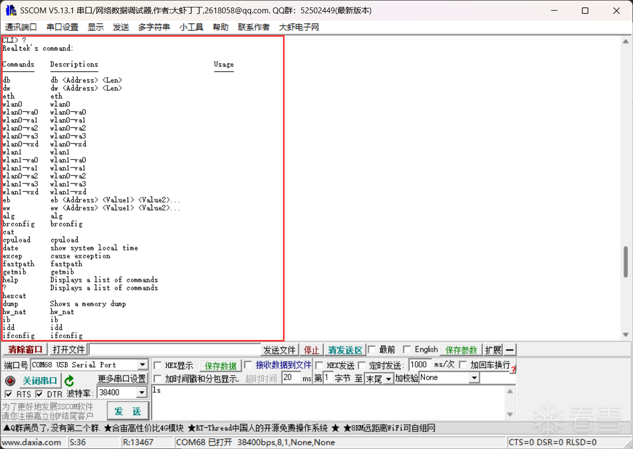Screen dimensions: 633x449
Task: Click the send area scroll up arrow
Action: point(510,391)
